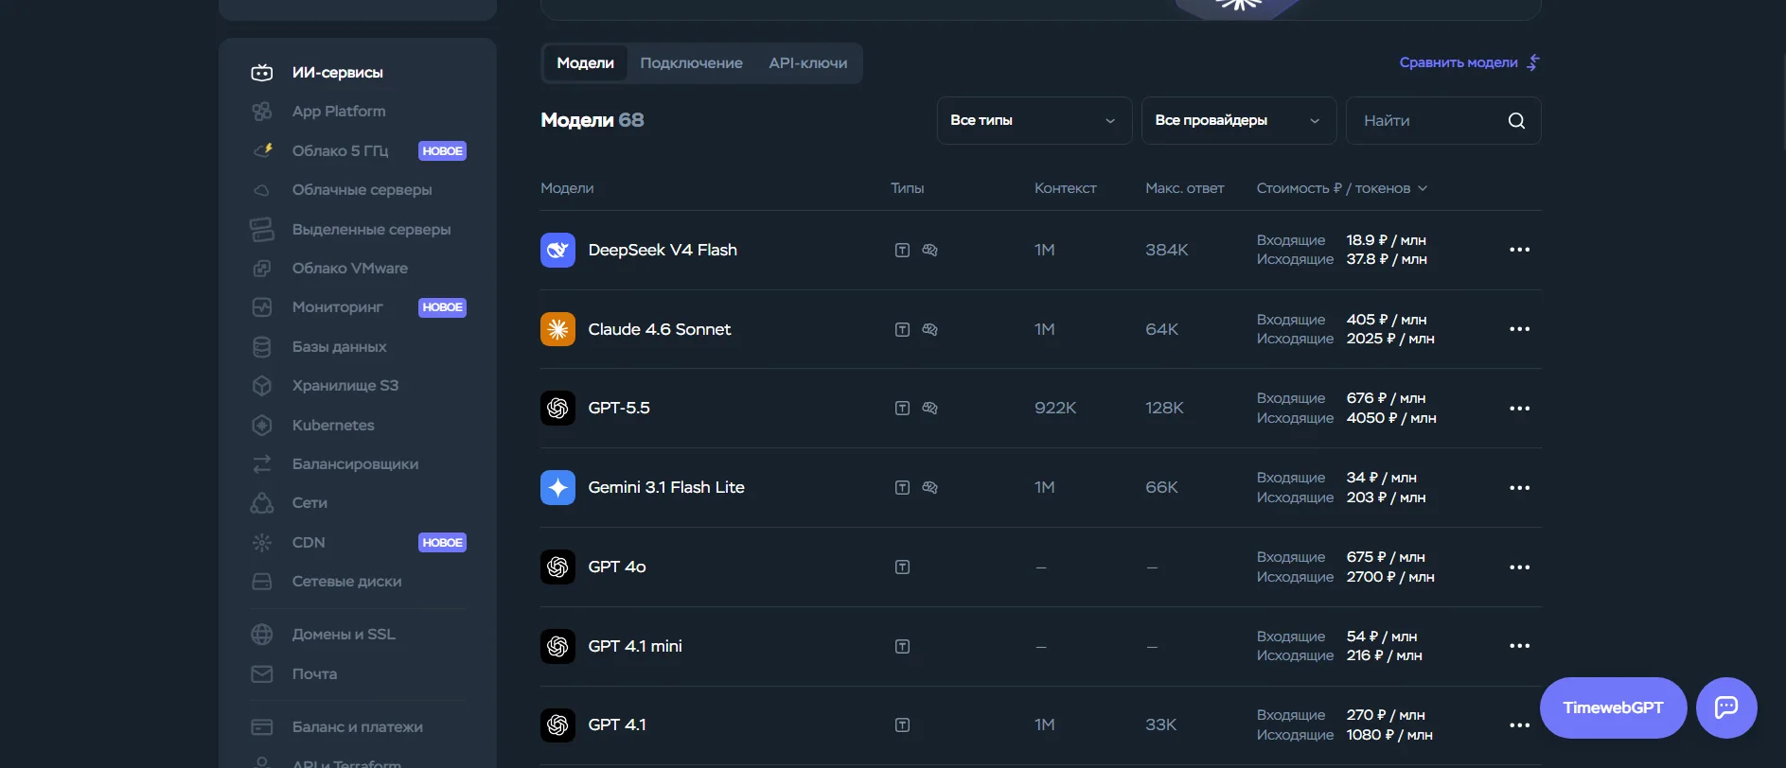Click the Типы column header

[x=907, y=188]
